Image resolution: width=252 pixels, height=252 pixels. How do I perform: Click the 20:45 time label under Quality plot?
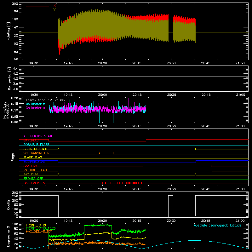click(x=206, y=221)
